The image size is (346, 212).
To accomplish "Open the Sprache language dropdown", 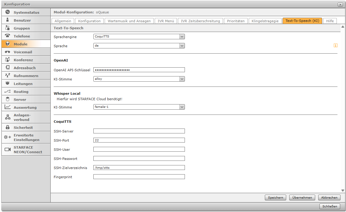I will (182, 46).
